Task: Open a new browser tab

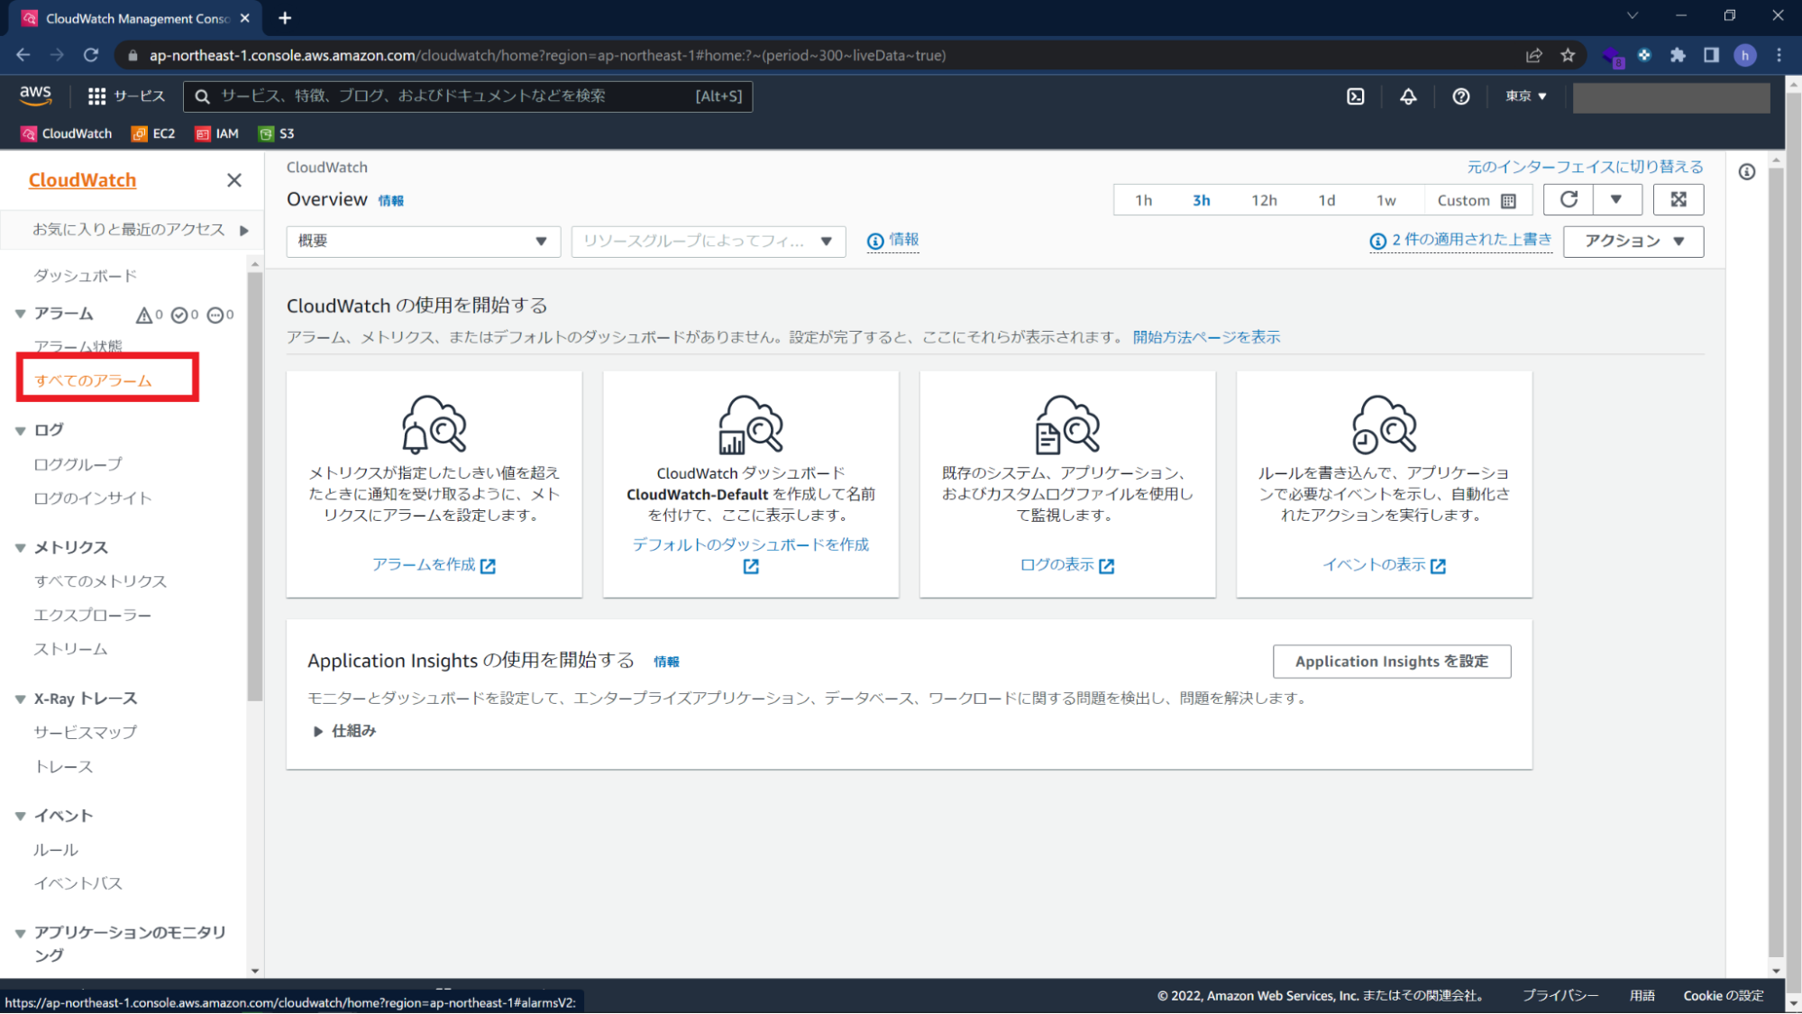Action: point(285,18)
